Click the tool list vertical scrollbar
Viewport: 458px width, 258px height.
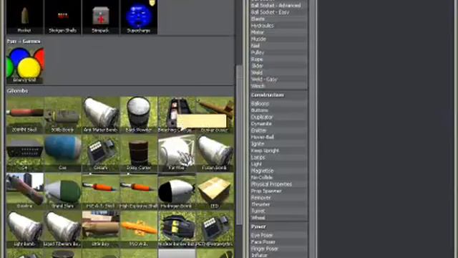coord(312,129)
